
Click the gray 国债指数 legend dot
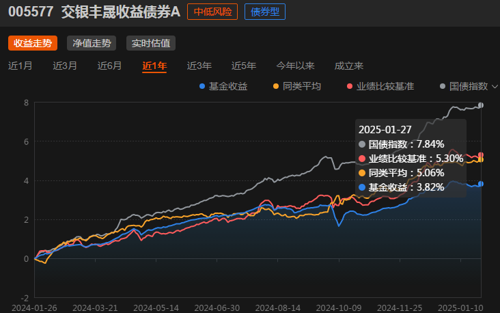443,86
